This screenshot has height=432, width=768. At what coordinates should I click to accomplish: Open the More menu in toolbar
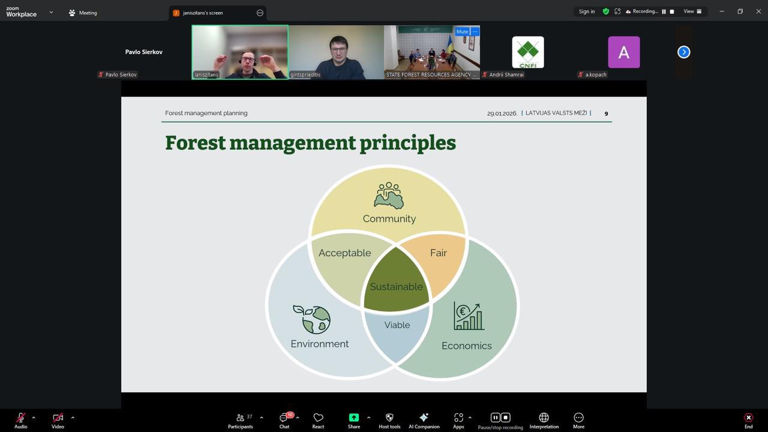click(x=578, y=421)
